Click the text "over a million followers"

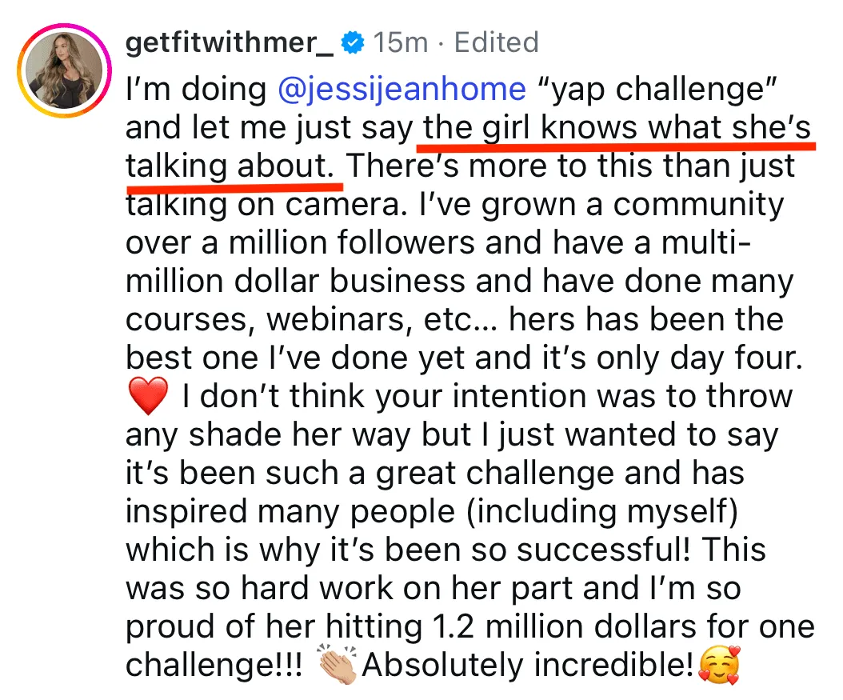[300, 242]
